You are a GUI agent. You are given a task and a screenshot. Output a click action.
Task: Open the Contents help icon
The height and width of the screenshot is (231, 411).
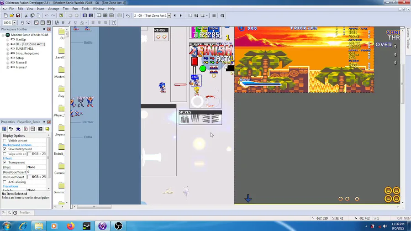[61, 16]
